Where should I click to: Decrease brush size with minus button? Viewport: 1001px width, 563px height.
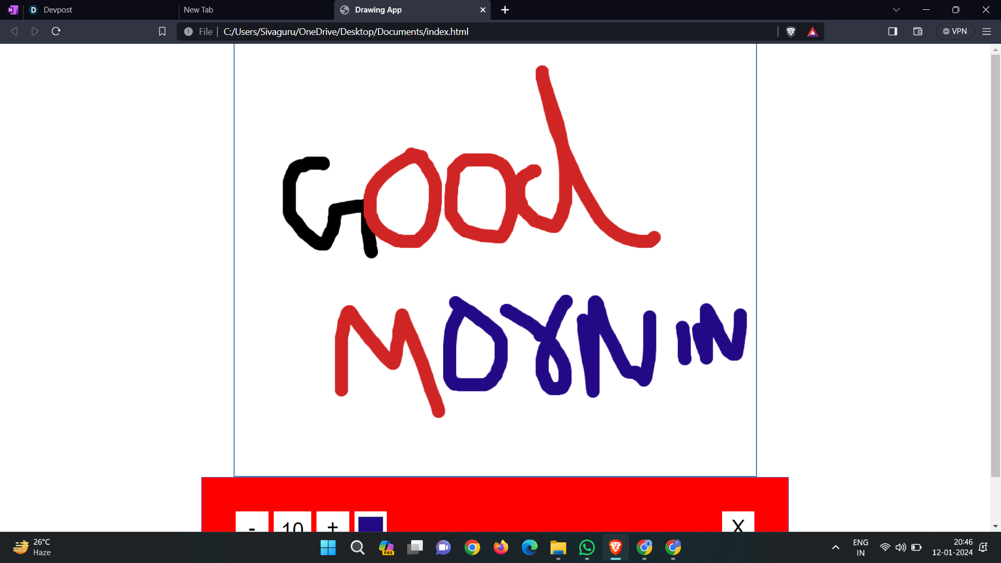point(252,523)
